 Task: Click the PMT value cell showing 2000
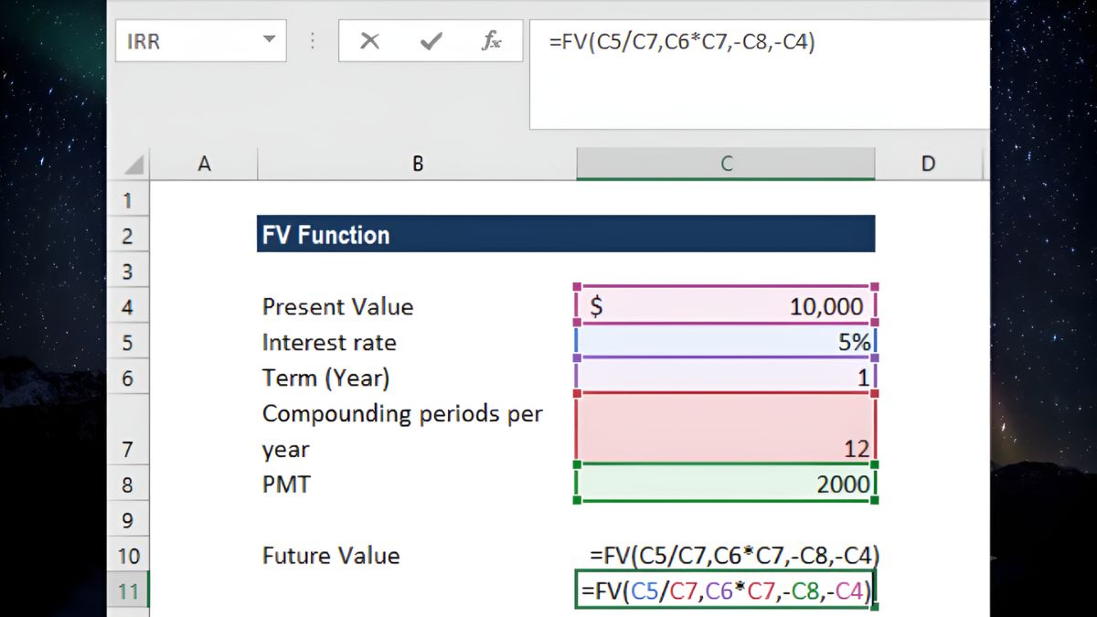(726, 484)
